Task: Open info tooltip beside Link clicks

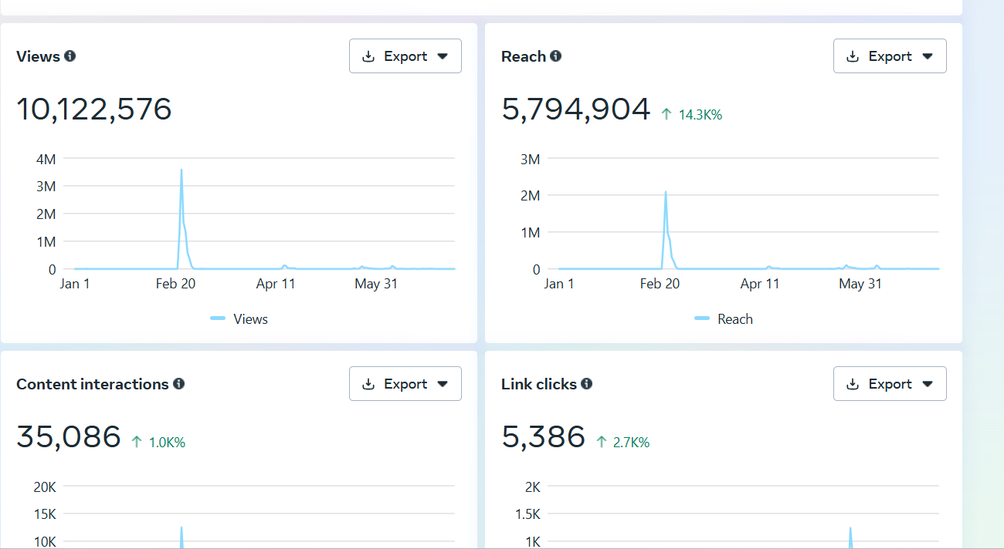Action: coord(587,384)
